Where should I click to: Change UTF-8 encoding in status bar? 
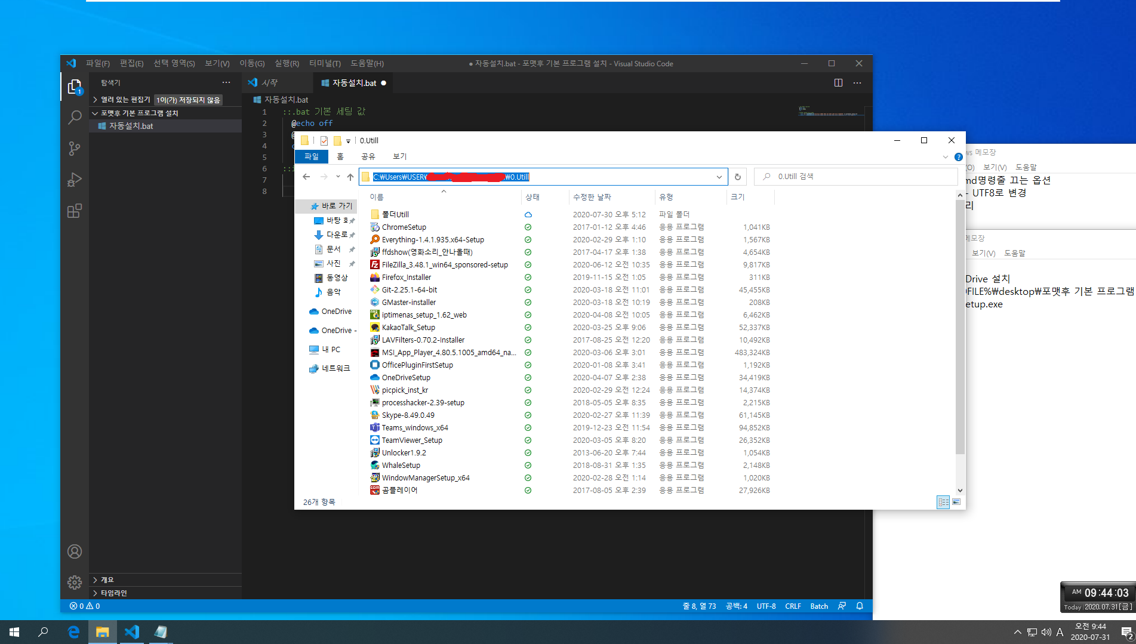[x=766, y=606]
